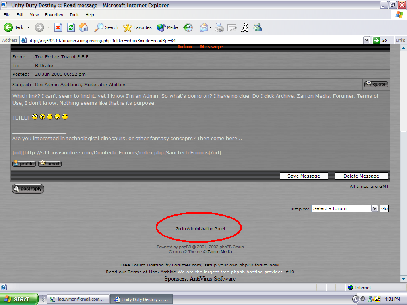This screenshot has width=407, height=305.
Task: Click Save Message button
Action: tap(304, 176)
